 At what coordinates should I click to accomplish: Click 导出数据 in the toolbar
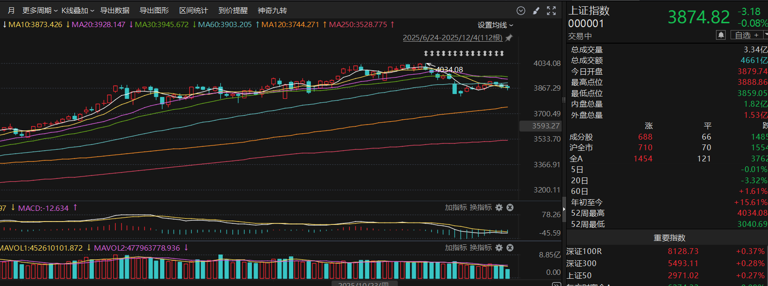pos(115,11)
